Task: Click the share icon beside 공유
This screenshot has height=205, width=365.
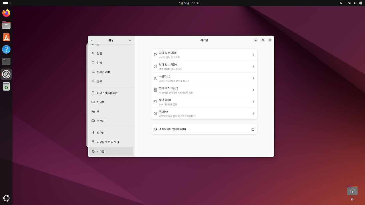Action: pyautogui.click(x=93, y=81)
